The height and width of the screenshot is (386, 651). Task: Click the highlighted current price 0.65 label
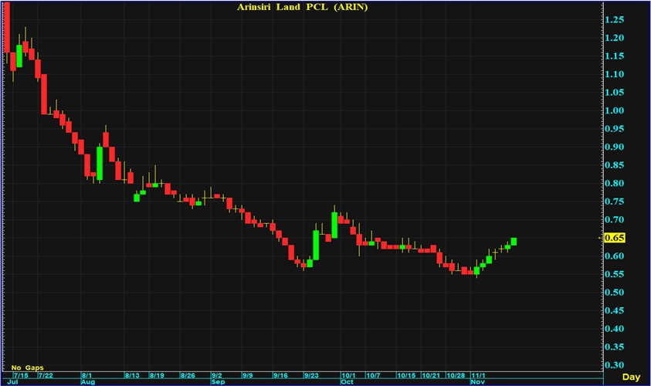(614, 238)
